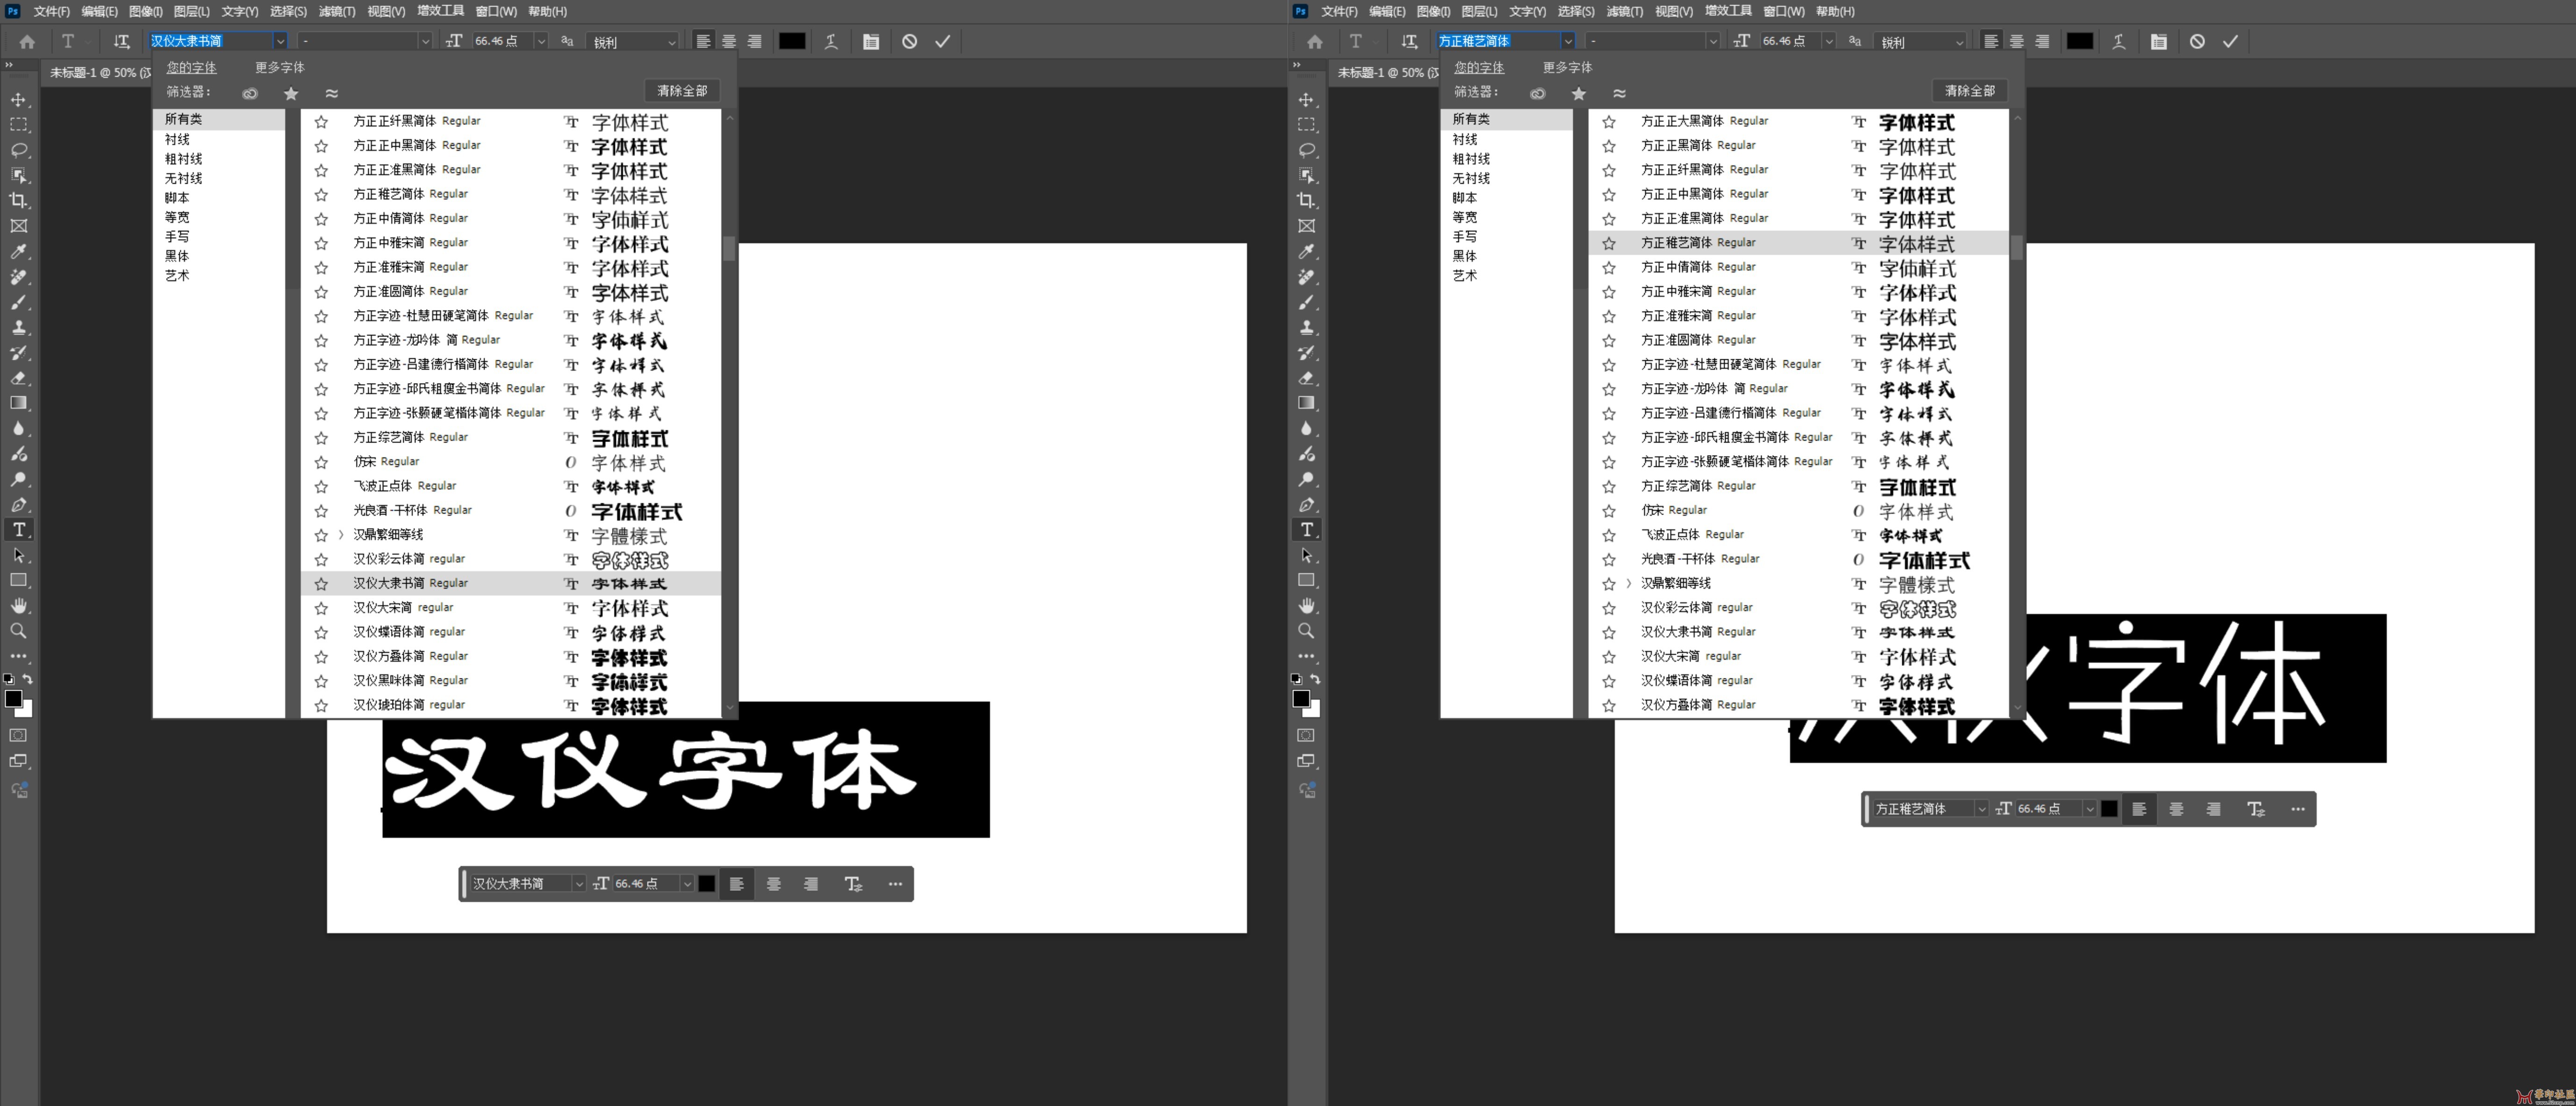Select the Horizontal Type tool in left window
This screenshot has height=1106, width=2576.
coord(19,529)
